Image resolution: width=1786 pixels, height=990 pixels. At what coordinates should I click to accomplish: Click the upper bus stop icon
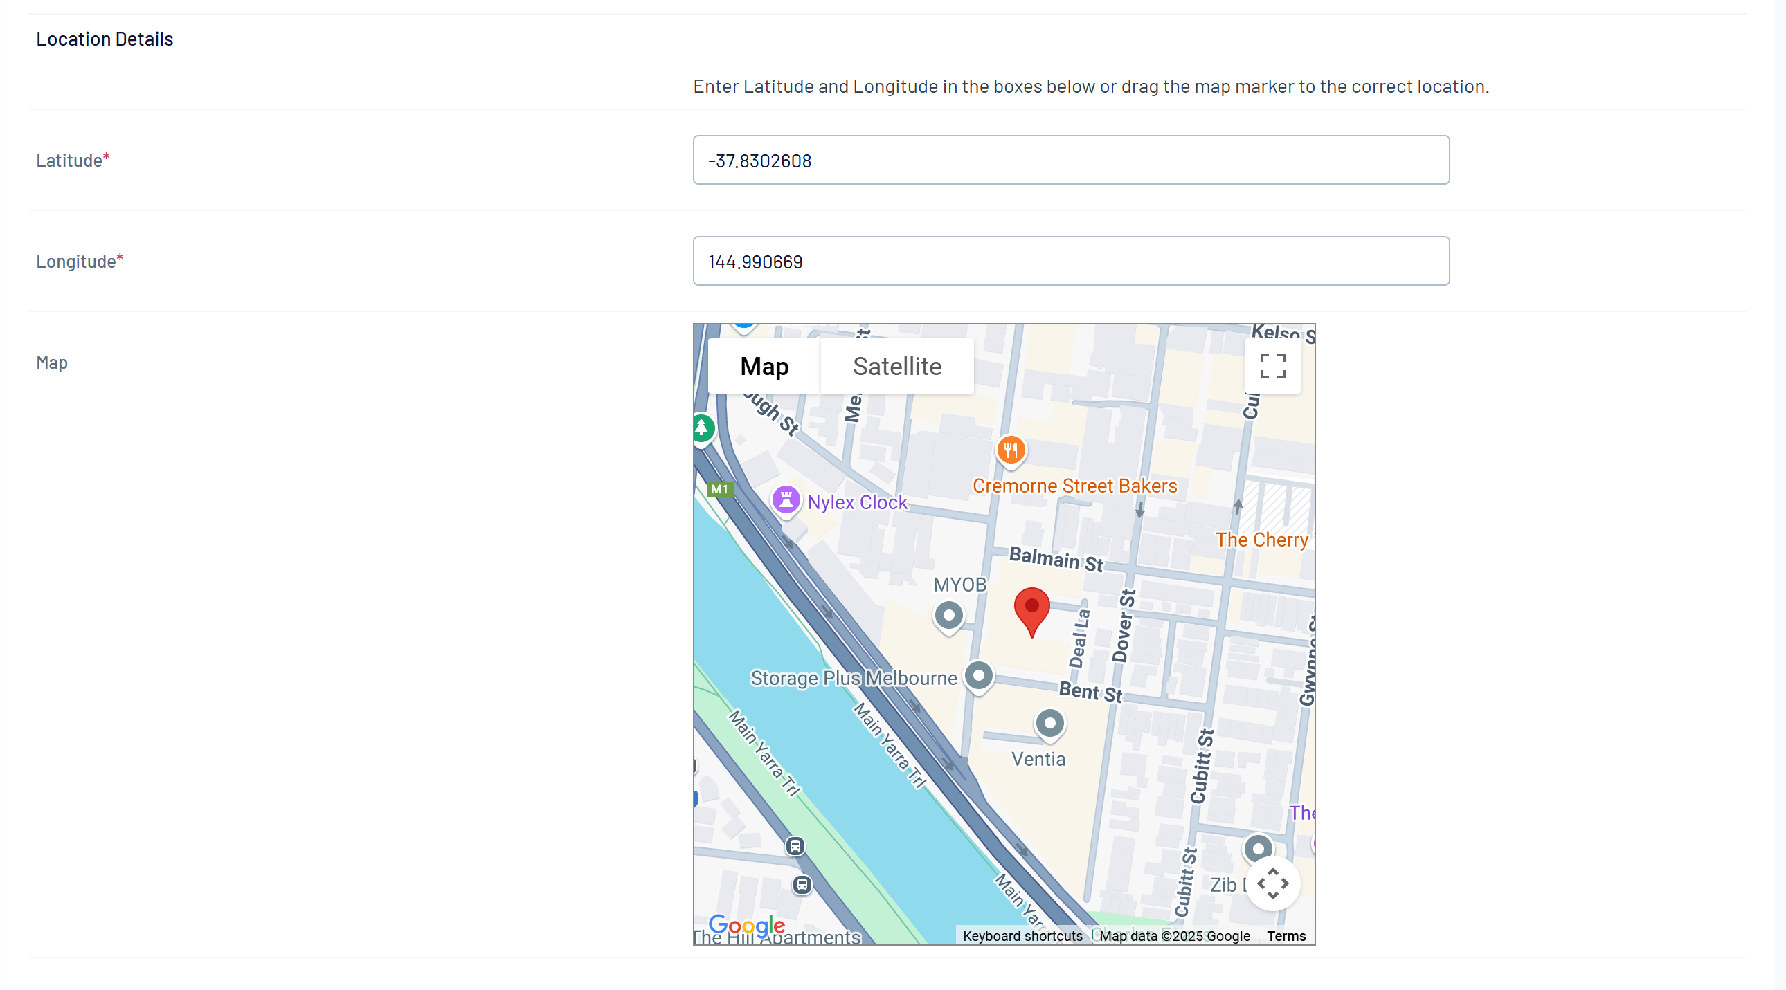coord(795,846)
